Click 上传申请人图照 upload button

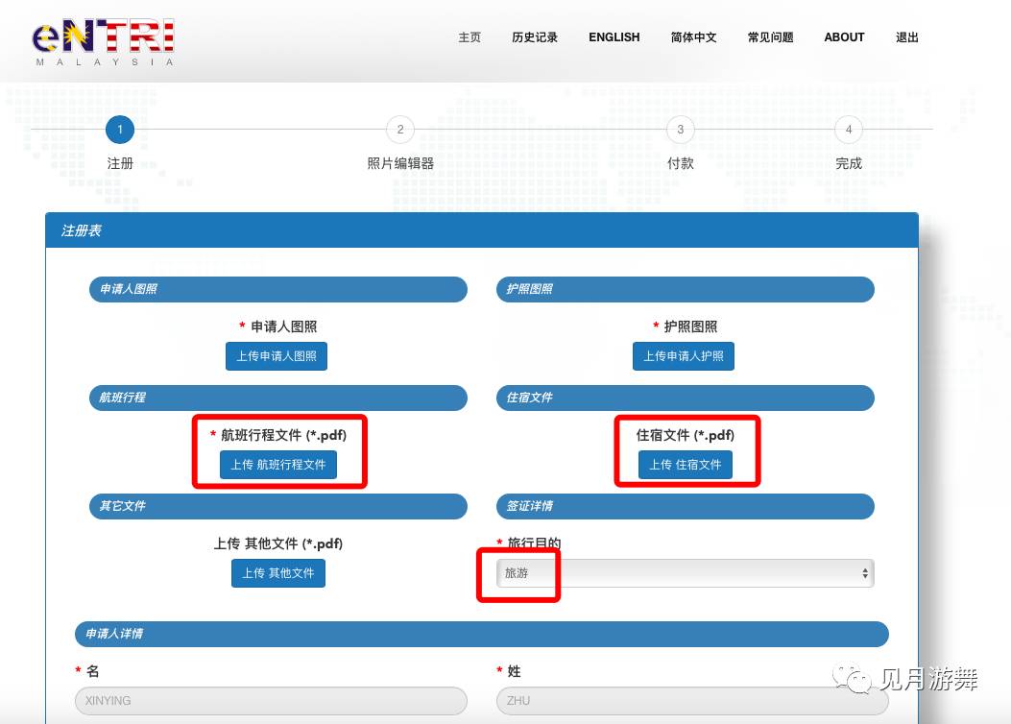tap(277, 356)
